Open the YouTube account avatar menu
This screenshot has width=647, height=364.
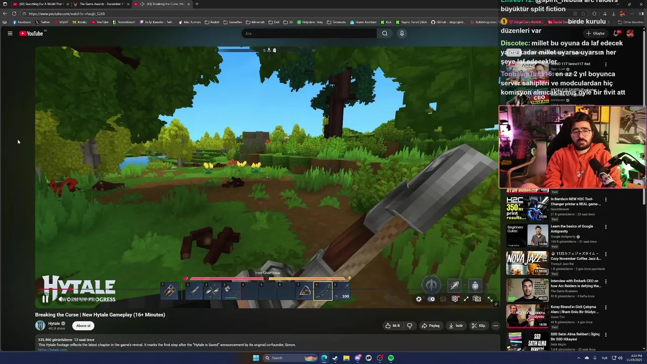coord(630,33)
